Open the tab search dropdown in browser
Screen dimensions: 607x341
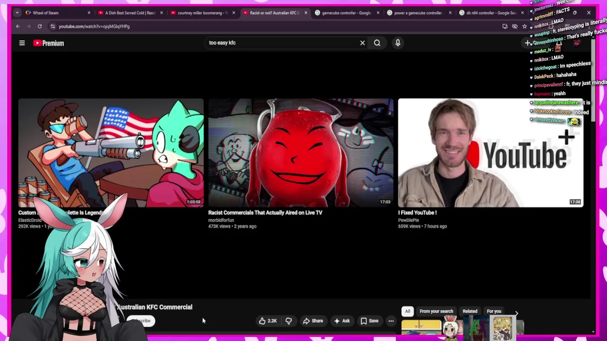[18, 13]
